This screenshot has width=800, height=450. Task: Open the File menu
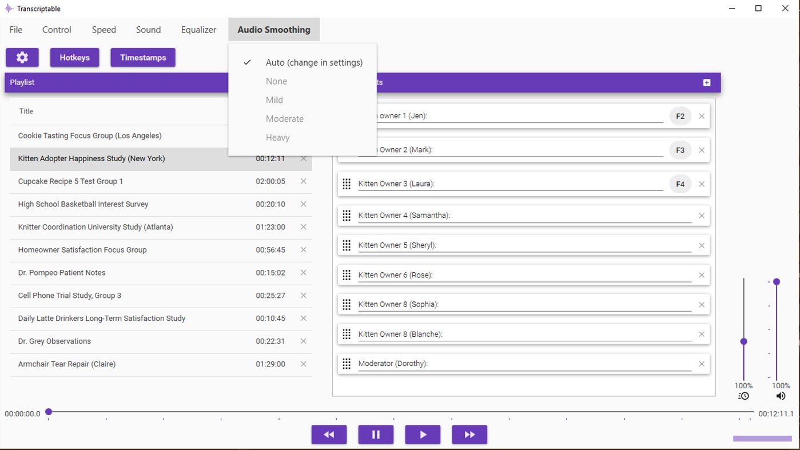(x=15, y=29)
